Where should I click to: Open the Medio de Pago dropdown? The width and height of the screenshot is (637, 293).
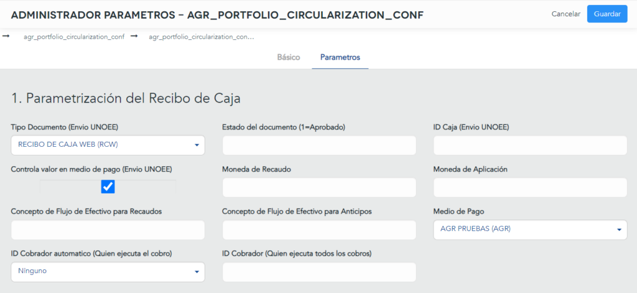(x=530, y=229)
